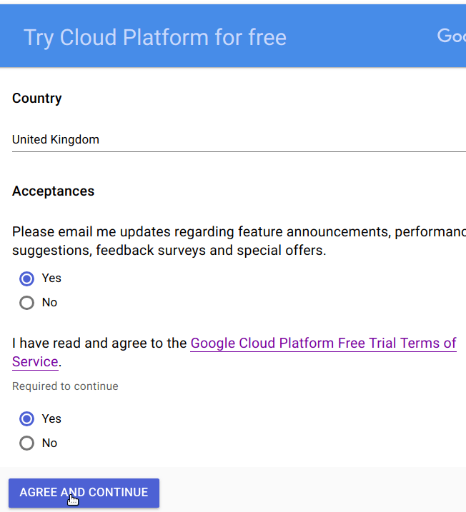The width and height of the screenshot is (466, 512).
Task: Click the 'Country' label
Action: pyautogui.click(x=37, y=99)
